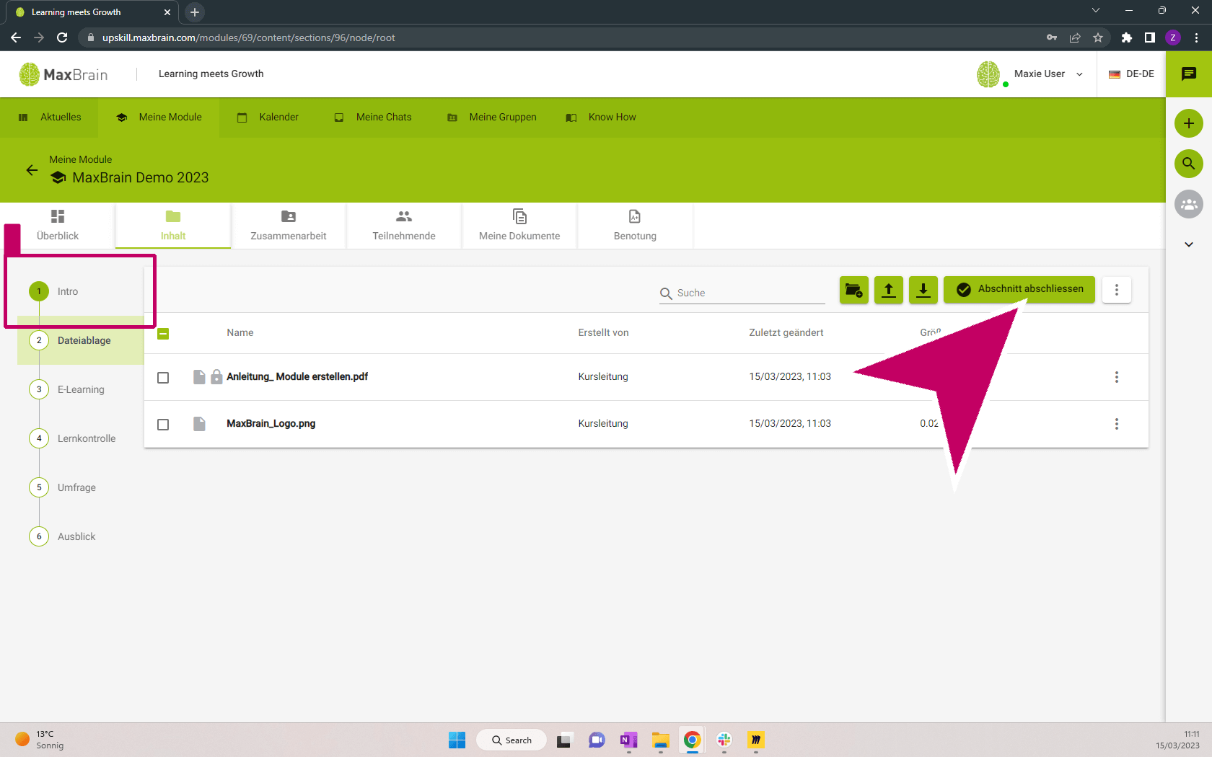The width and height of the screenshot is (1212, 757).
Task: Sort by Erstellt von column header
Action: (603, 332)
